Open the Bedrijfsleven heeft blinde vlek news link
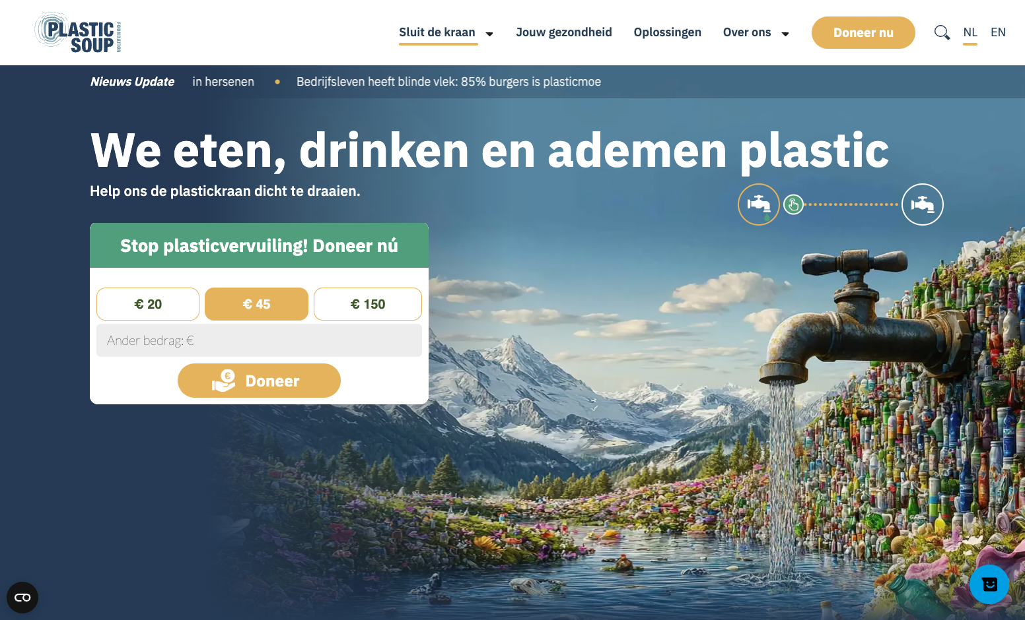1025x620 pixels. pos(448,82)
